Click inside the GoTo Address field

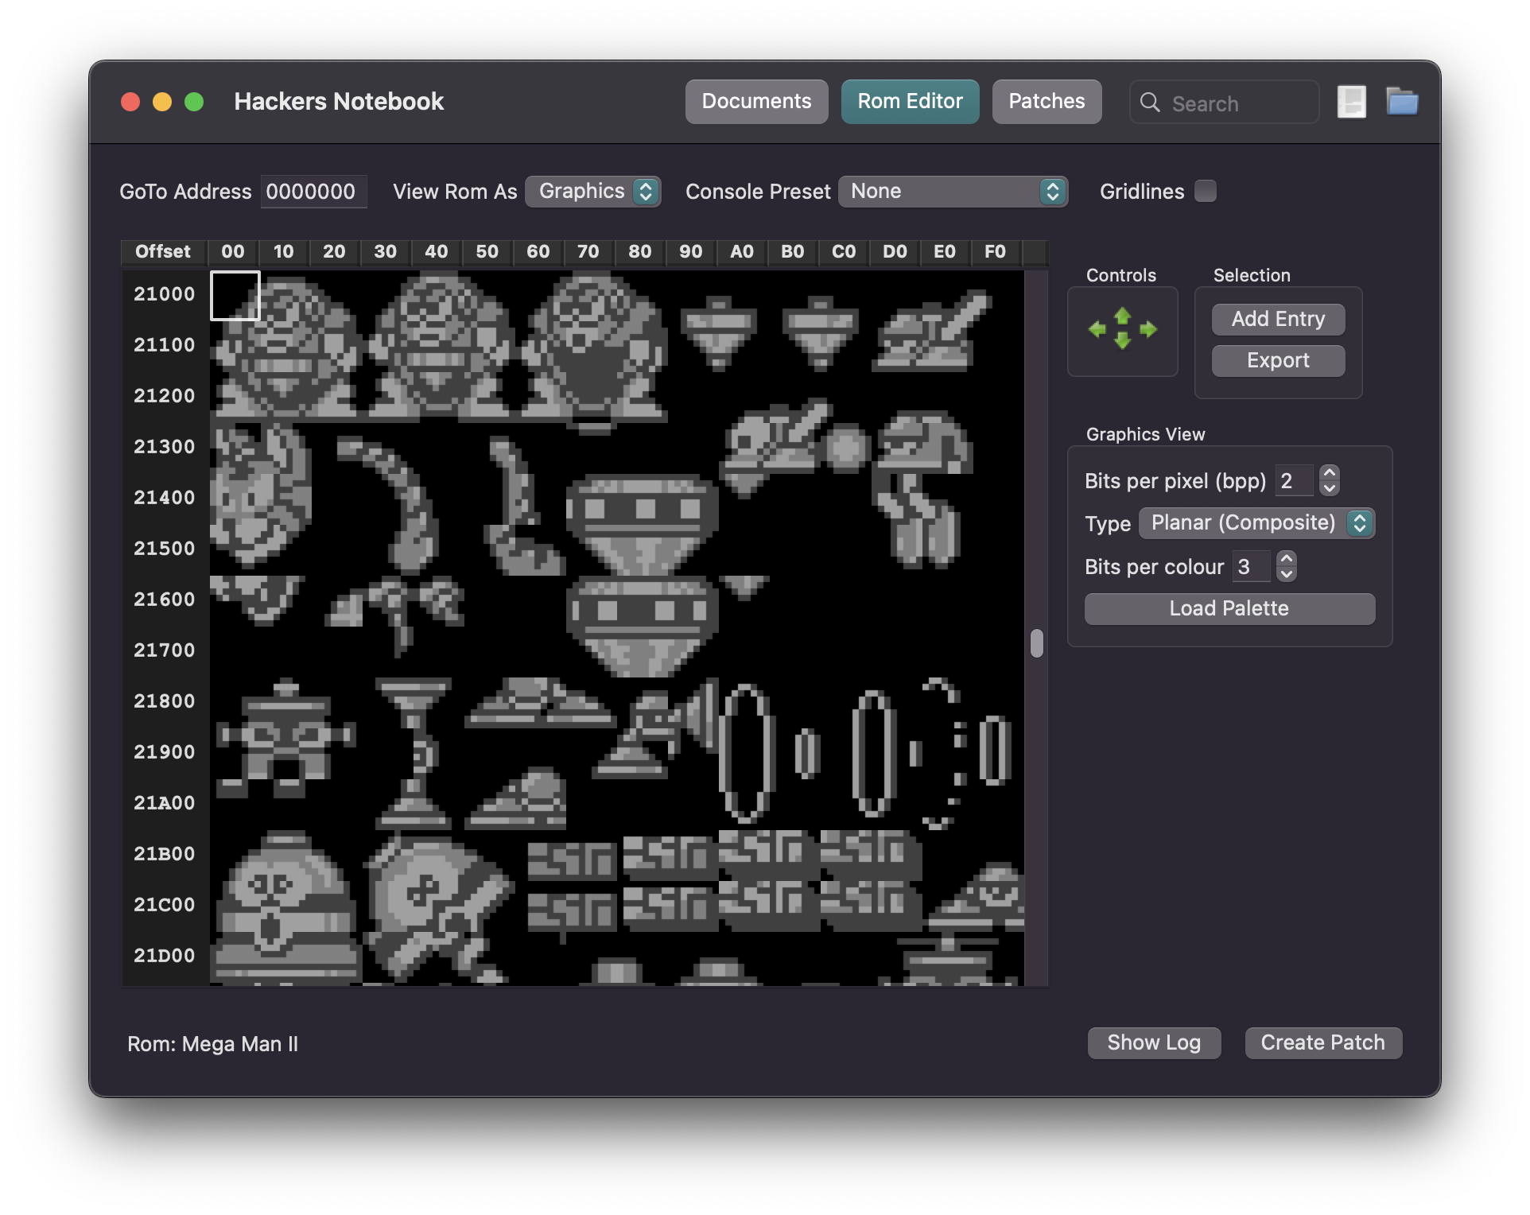tap(313, 191)
